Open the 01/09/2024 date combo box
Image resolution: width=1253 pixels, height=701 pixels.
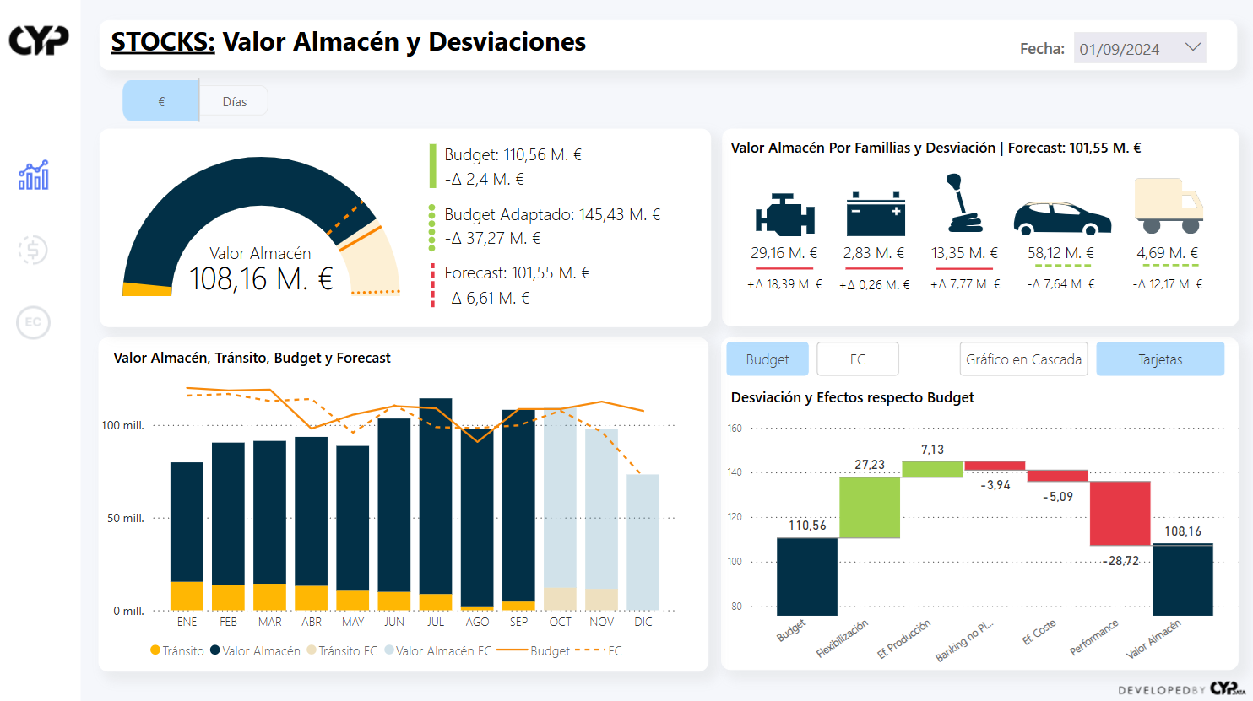click(1120, 49)
